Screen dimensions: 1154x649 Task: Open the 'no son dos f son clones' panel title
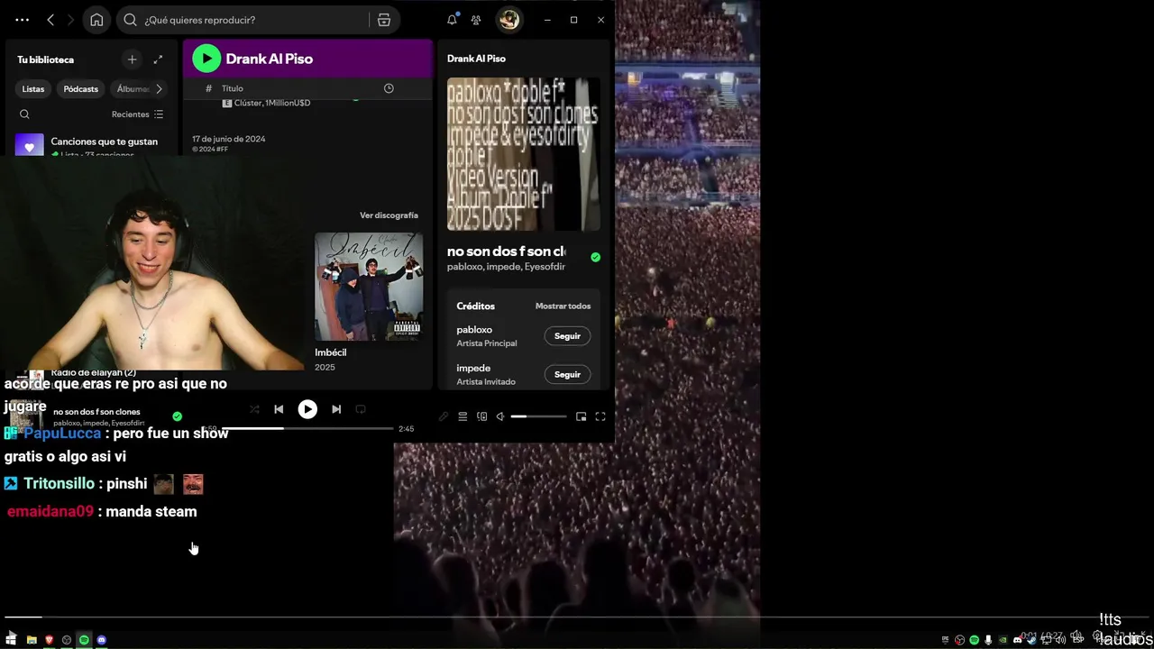506,251
